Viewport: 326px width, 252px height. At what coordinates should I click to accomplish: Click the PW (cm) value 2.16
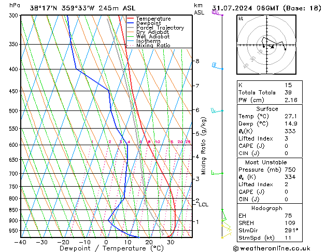click(291, 100)
